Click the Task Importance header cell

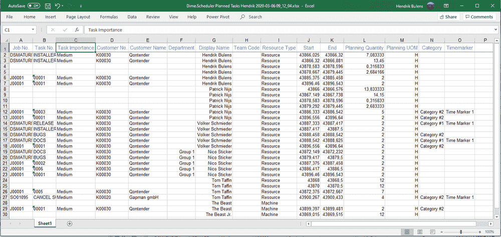pyautogui.click(x=76, y=48)
